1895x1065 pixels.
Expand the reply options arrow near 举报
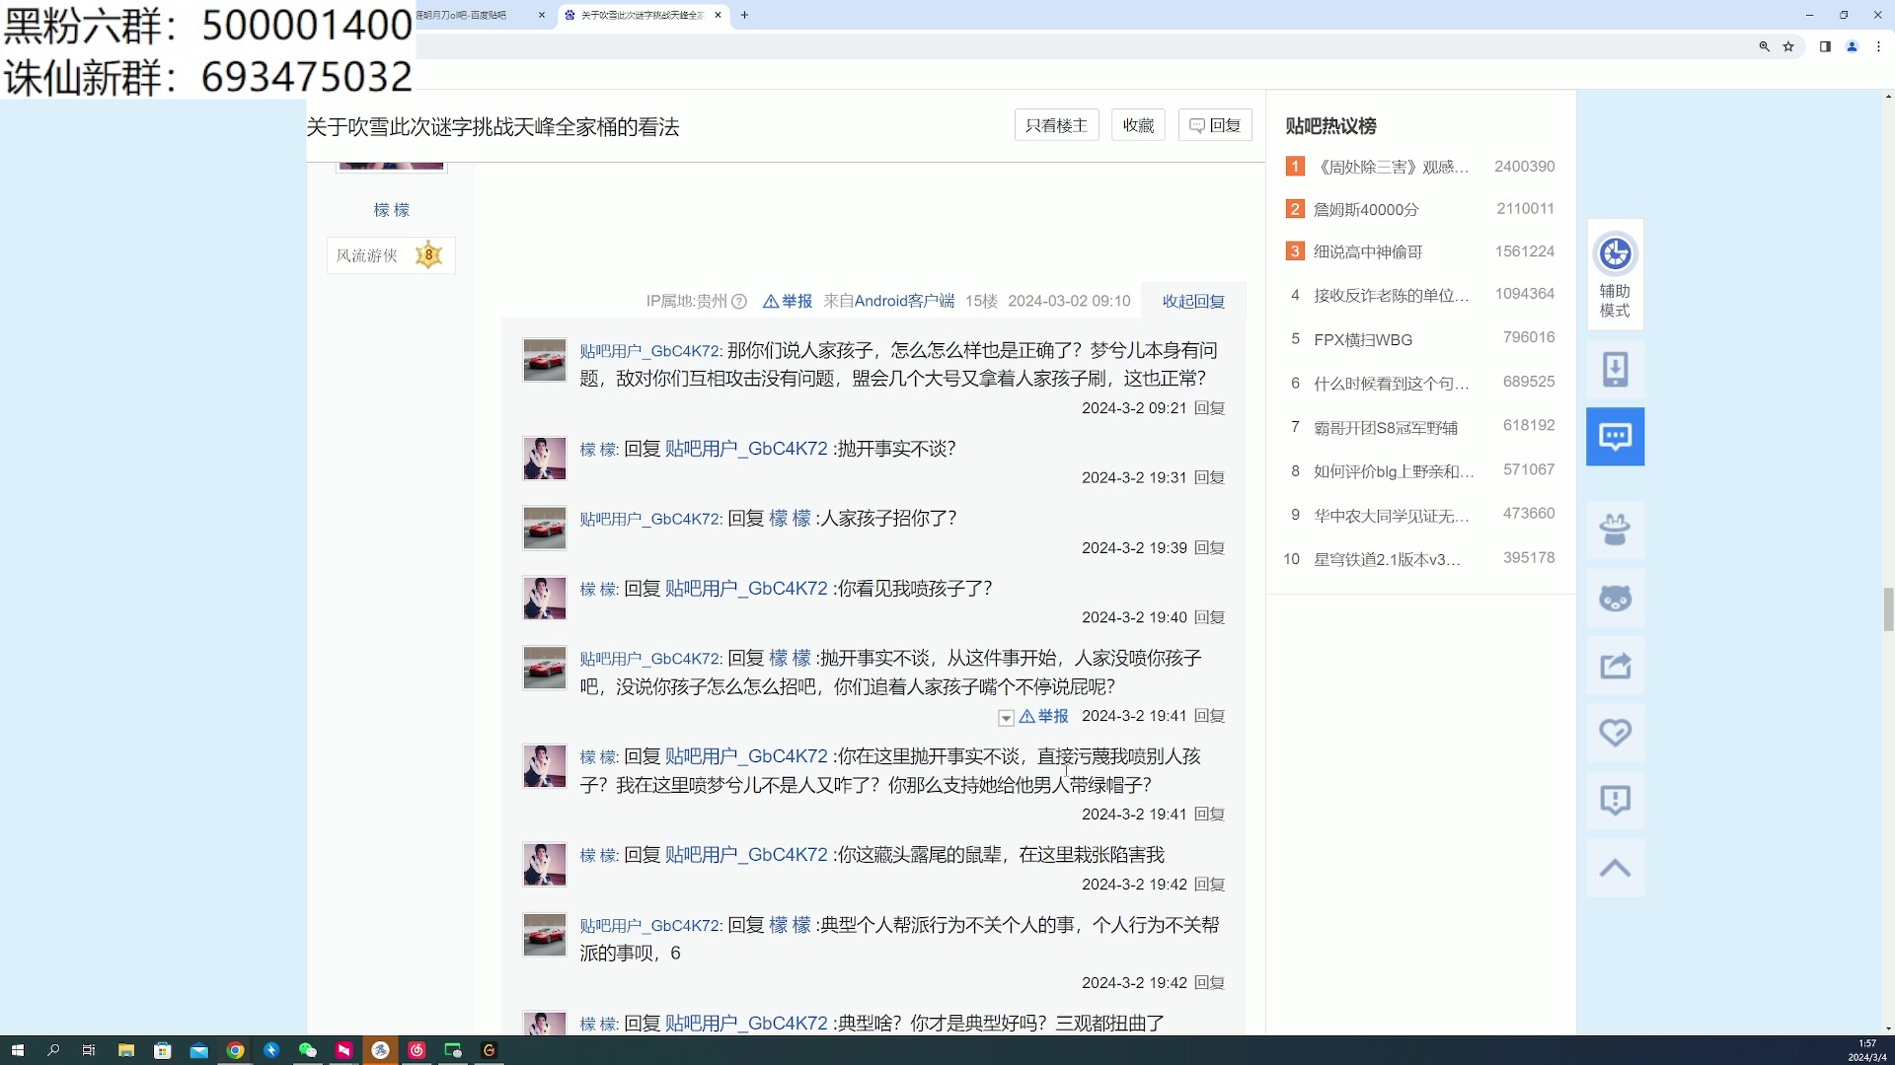pos(1007,717)
